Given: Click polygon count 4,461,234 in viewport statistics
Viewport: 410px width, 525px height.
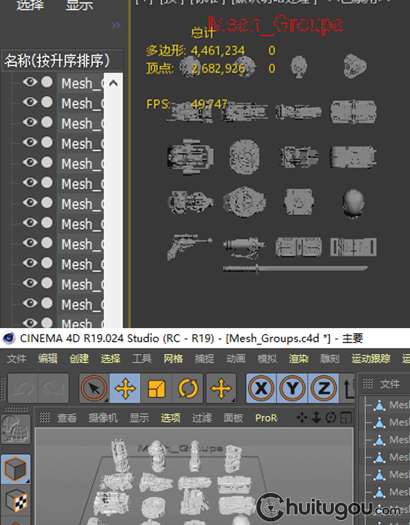Looking at the screenshot, I should click(218, 50).
